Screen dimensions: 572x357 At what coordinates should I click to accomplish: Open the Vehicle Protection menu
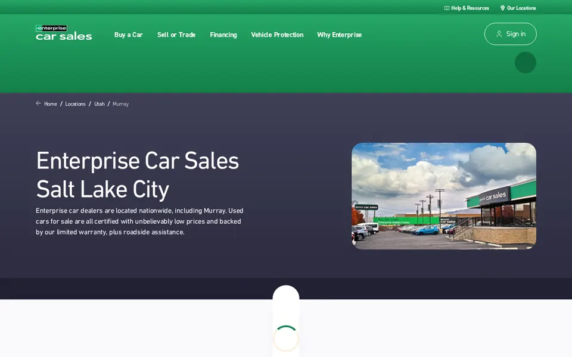(x=277, y=35)
